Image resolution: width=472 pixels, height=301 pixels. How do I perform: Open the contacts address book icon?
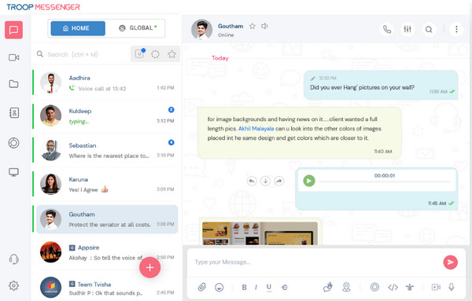coord(14,112)
